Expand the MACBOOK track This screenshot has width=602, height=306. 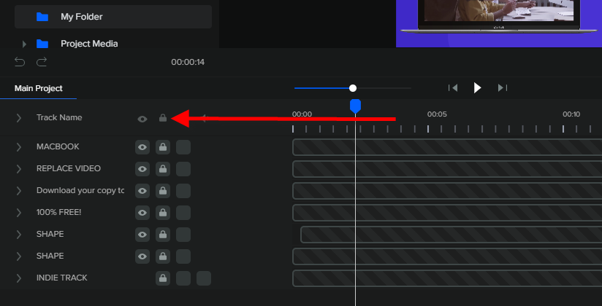[18, 147]
